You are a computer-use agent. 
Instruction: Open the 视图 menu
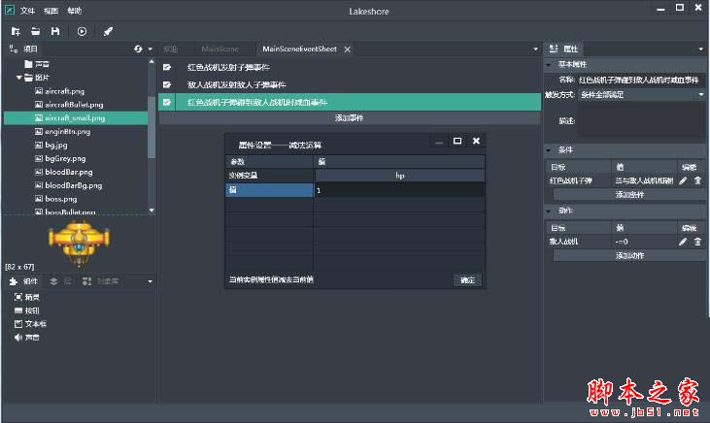[x=51, y=11]
